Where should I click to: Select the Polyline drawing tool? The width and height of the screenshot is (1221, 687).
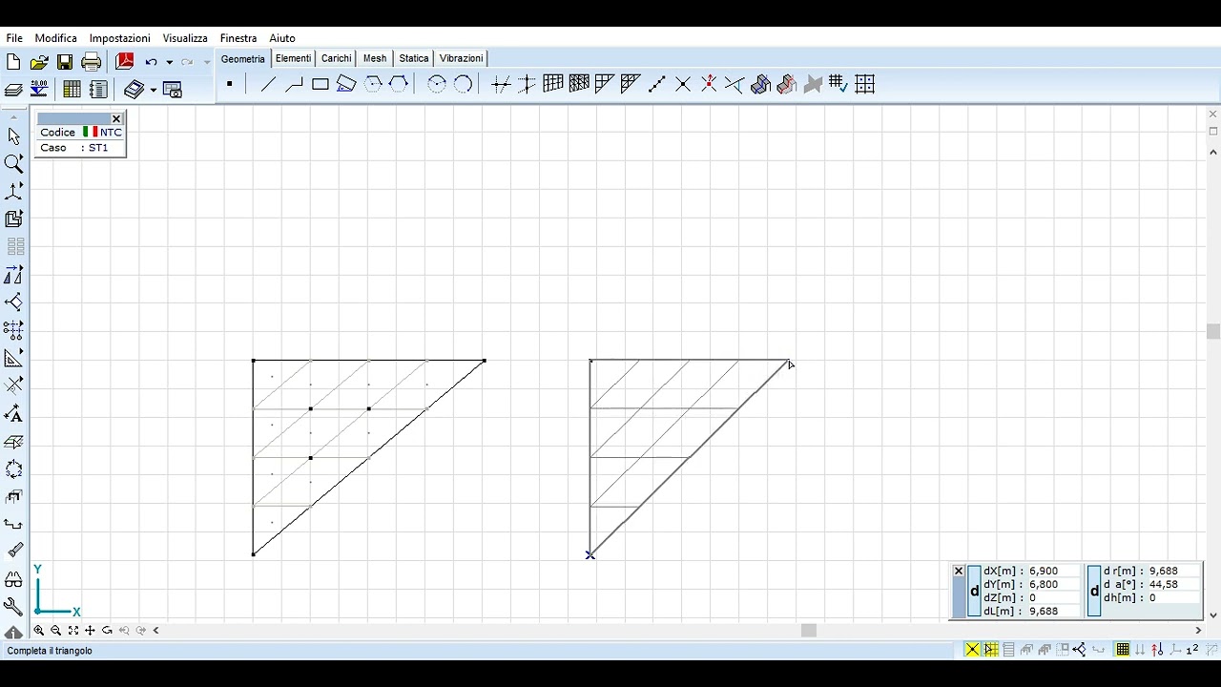coord(294,84)
